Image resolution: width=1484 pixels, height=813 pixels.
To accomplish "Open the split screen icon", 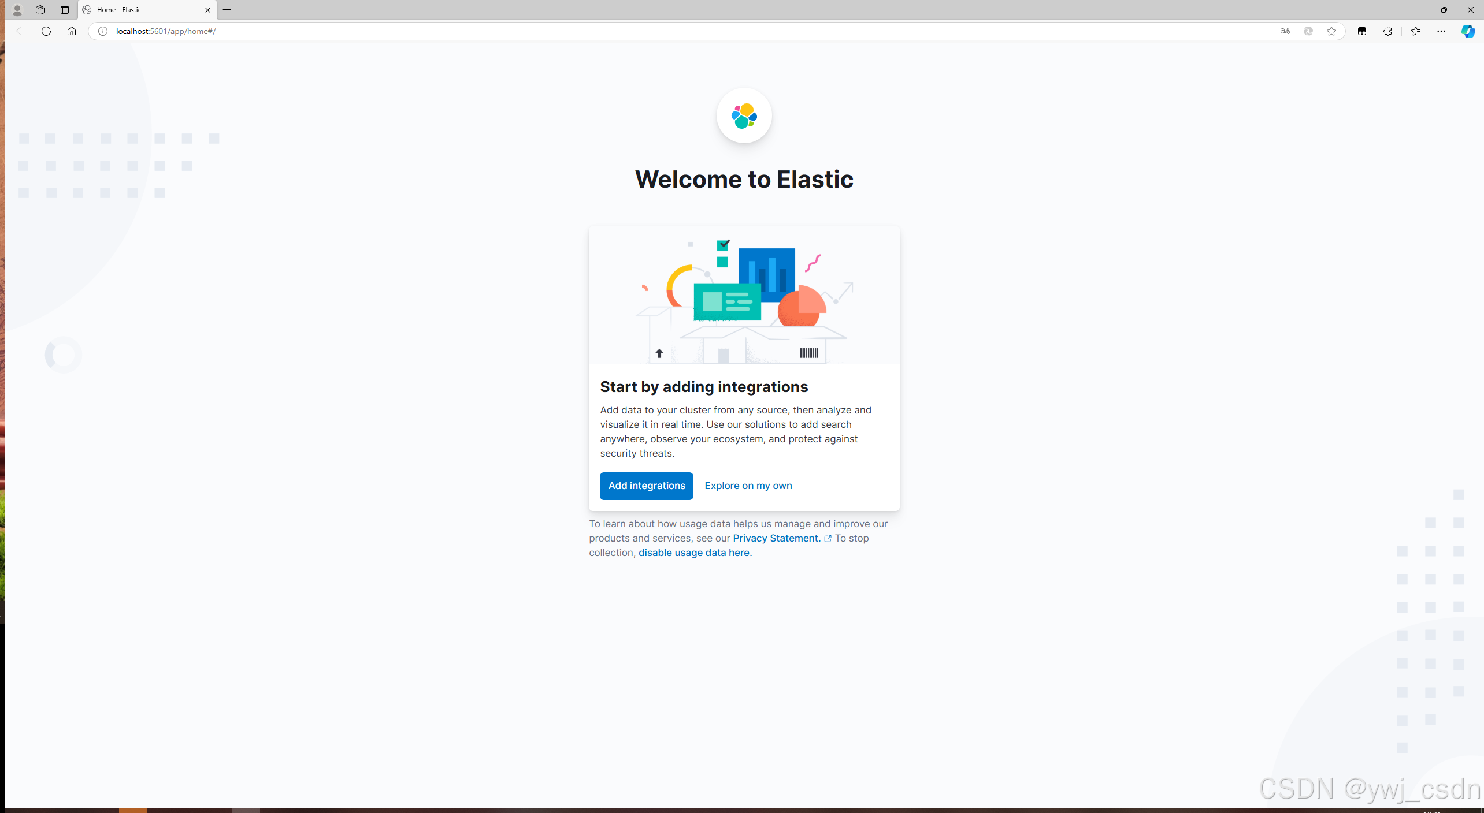I will [x=1362, y=31].
